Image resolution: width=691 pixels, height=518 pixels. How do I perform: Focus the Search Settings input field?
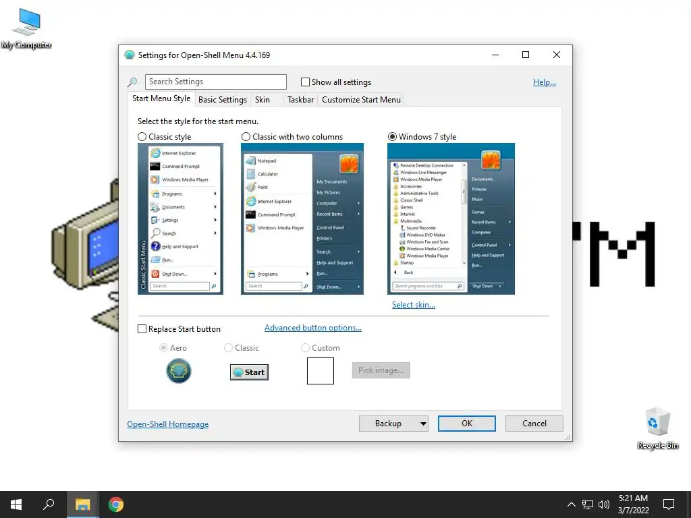216,82
